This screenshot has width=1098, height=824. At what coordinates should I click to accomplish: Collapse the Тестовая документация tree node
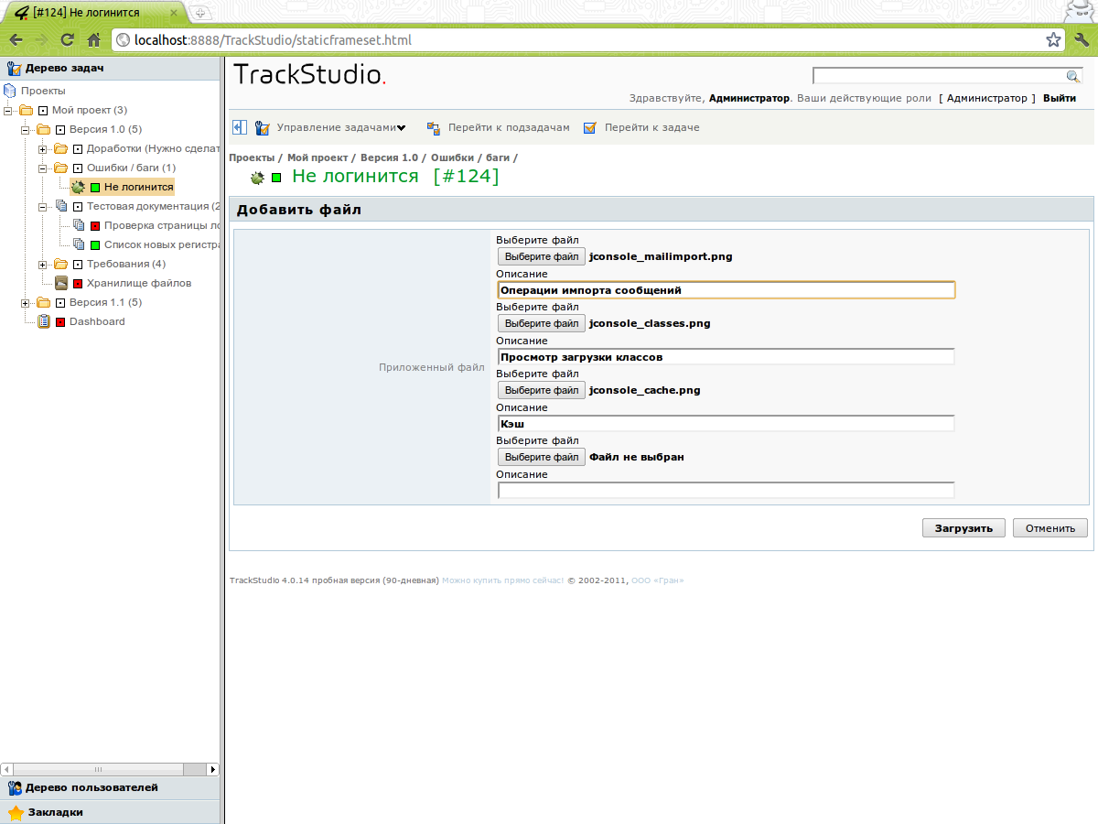pyautogui.click(x=43, y=206)
